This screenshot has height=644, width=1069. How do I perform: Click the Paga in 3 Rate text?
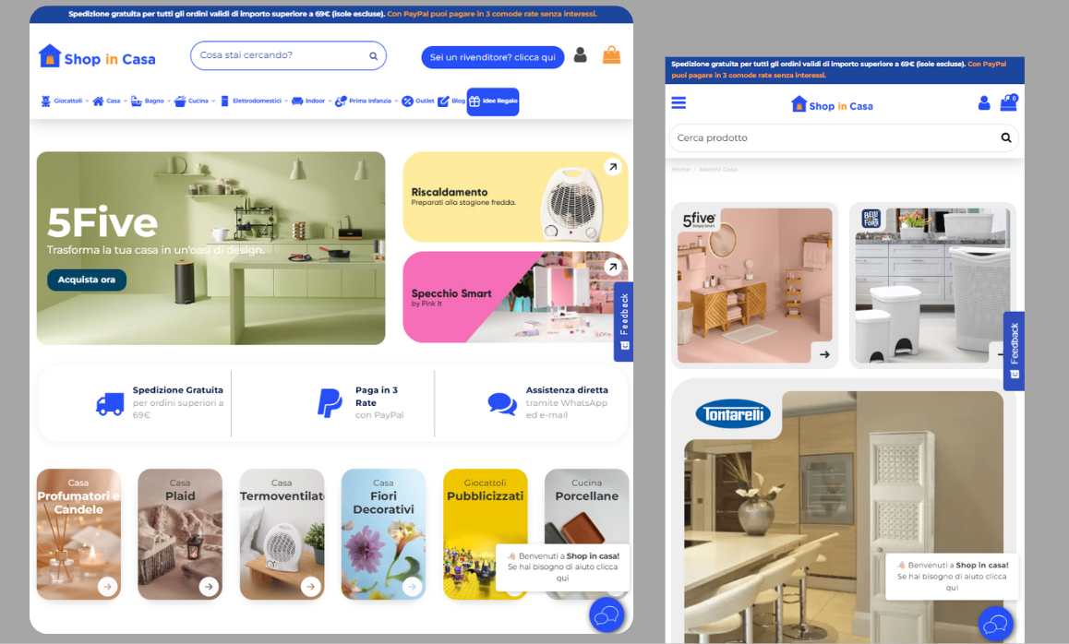point(377,396)
